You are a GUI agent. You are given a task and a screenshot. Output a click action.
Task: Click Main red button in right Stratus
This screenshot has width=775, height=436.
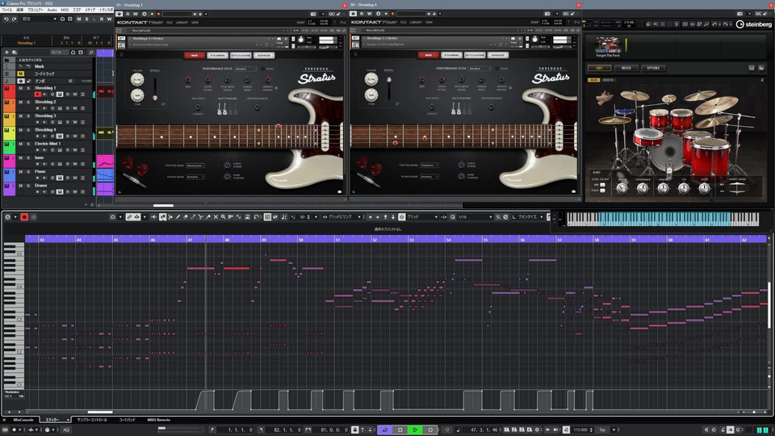428,56
